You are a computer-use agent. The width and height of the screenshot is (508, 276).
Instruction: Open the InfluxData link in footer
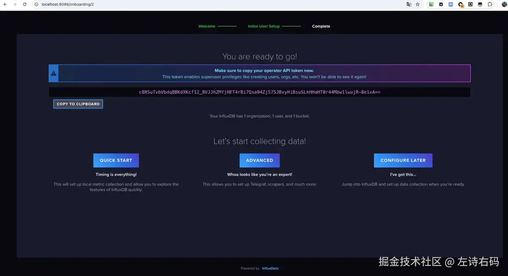pos(270,268)
